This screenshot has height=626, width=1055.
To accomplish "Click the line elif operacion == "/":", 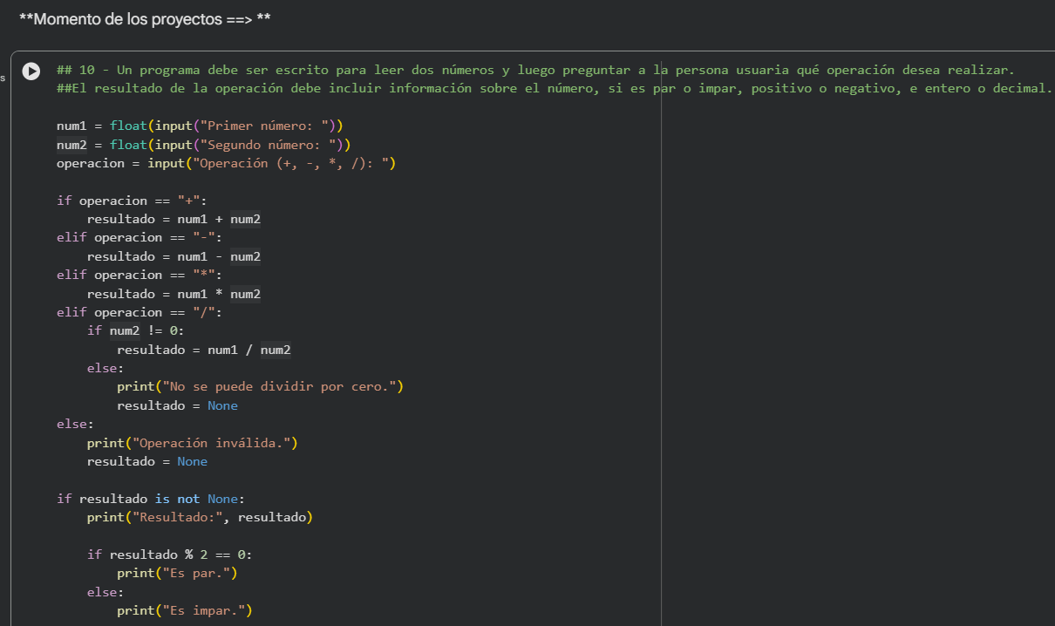I will coord(140,312).
